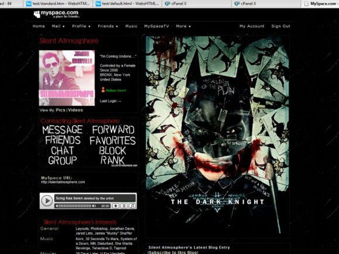This screenshot has height=254, width=339.
Task: Click Sign Out
Action: pos(281,26)
